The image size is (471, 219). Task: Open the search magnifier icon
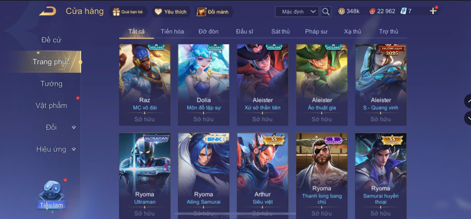click(326, 12)
